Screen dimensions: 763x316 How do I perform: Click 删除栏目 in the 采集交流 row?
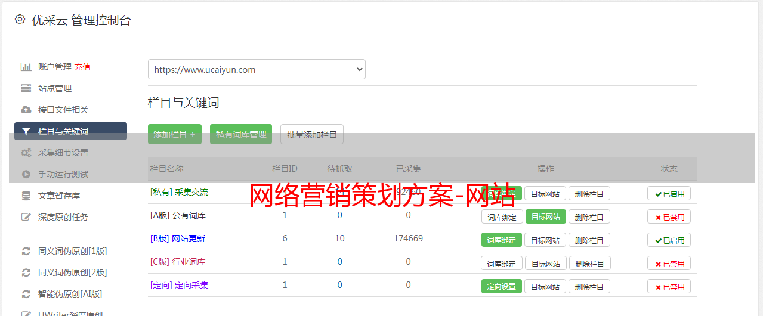click(x=589, y=193)
